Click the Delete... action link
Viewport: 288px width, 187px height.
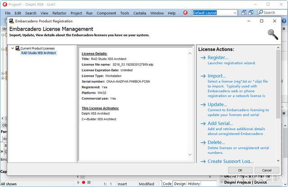216,142
